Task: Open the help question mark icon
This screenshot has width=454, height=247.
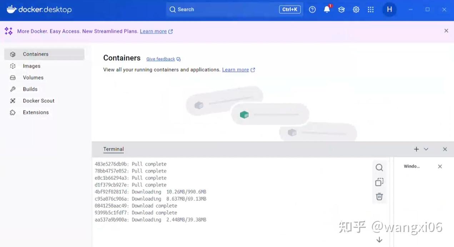Action: point(312,10)
